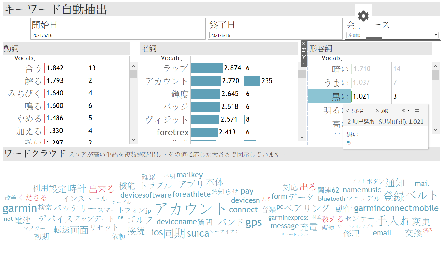Click the word suica in the word cloud
Screen dimensions: 441x253
coord(198,233)
